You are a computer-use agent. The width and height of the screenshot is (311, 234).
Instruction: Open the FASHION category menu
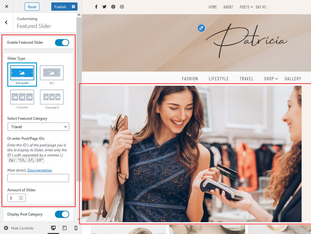190,79
